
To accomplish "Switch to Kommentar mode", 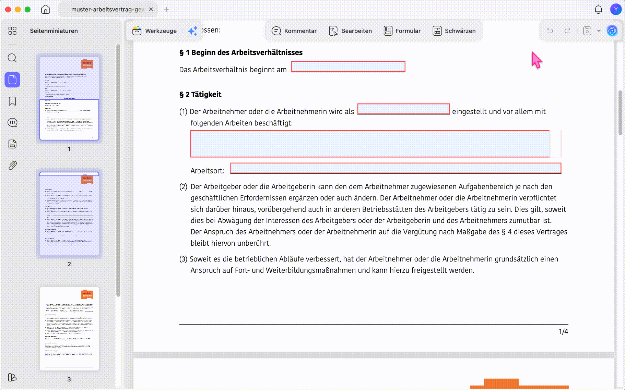I will [294, 31].
